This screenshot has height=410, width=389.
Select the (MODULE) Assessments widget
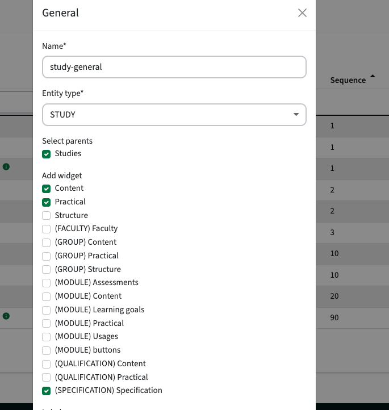pos(46,283)
